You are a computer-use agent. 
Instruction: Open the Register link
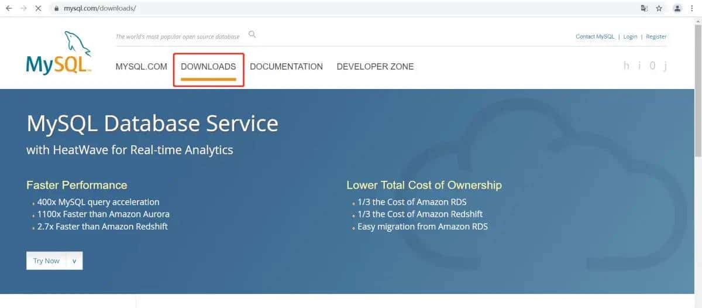pos(656,36)
